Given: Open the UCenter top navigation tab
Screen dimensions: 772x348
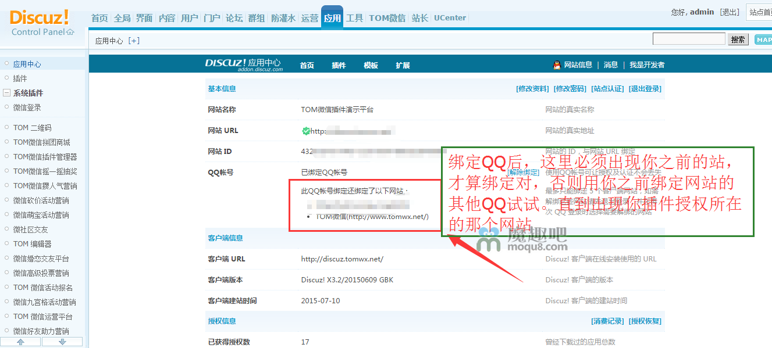Looking at the screenshot, I should (x=450, y=18).
